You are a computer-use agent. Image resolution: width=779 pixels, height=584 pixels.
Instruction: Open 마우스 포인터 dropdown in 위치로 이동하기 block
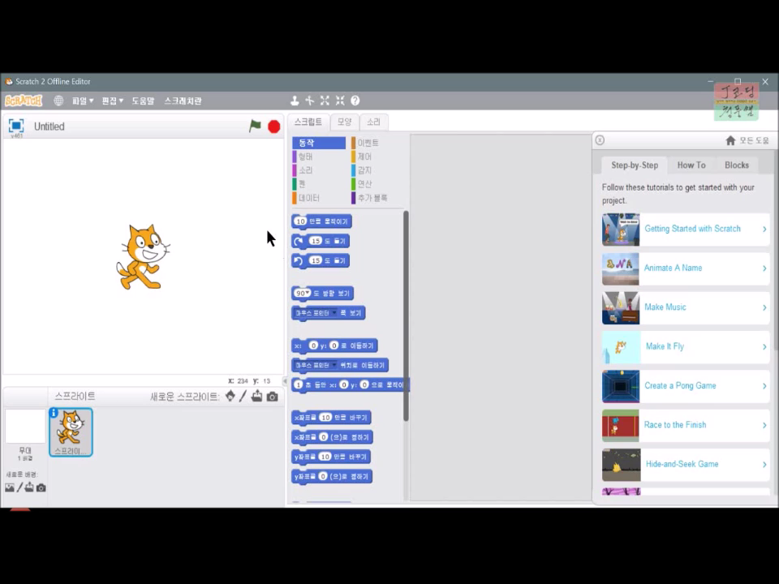pos(334,365)
